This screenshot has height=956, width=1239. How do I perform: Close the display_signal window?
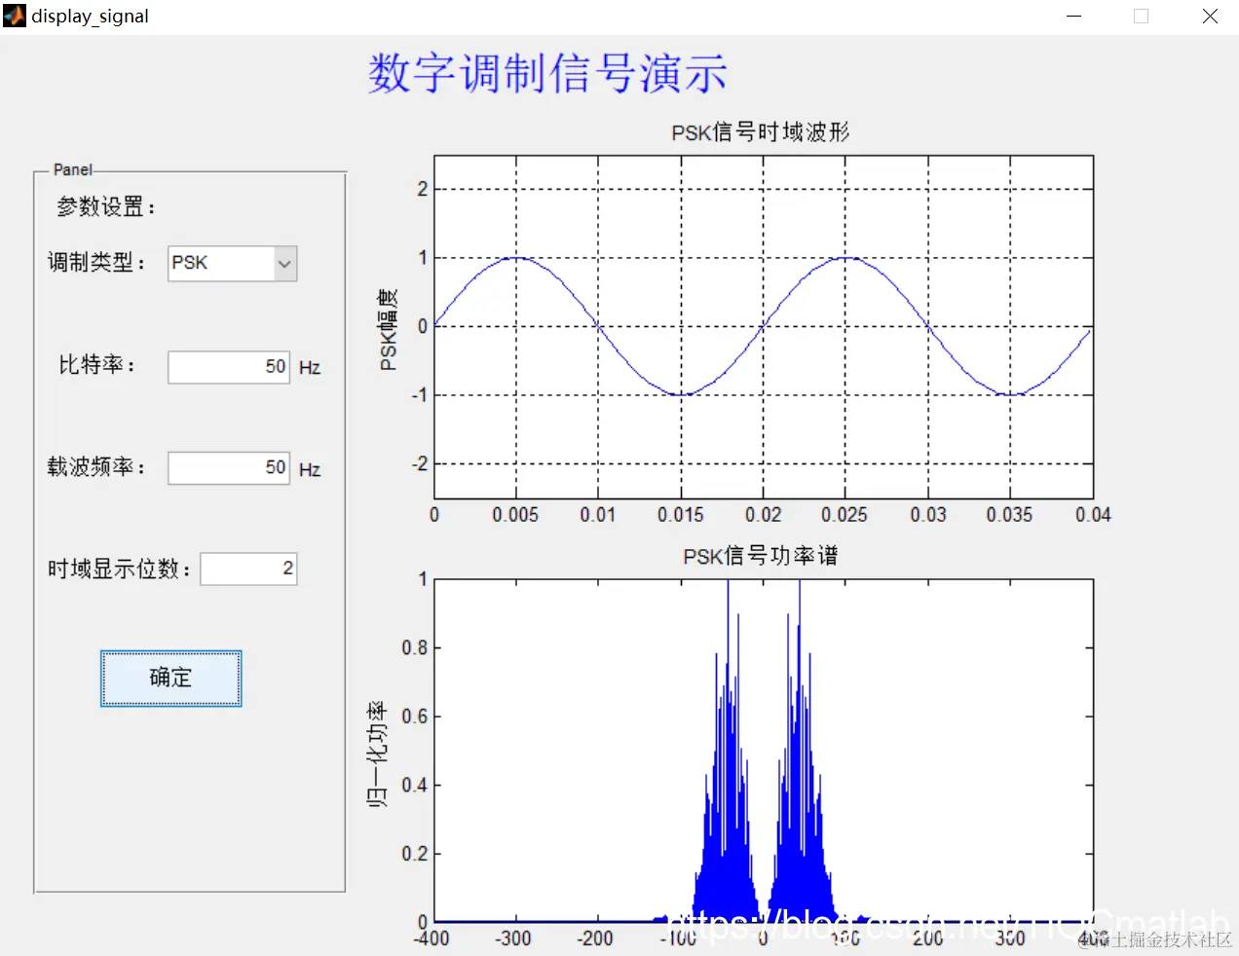point(1210,17)
